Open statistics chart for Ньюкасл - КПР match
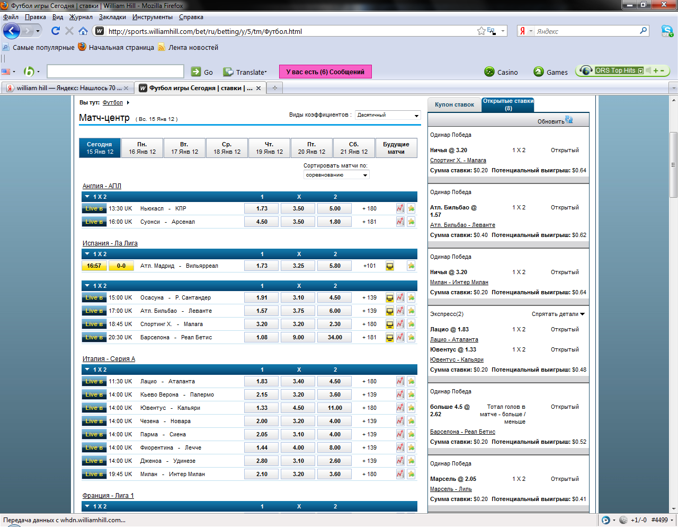 [400, 208]
